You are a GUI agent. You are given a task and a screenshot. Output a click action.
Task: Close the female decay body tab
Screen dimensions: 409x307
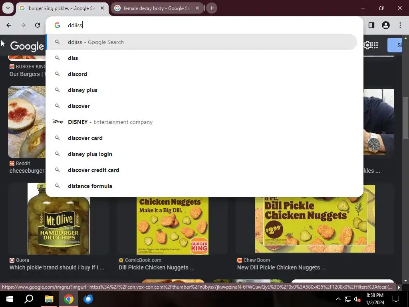197,8
